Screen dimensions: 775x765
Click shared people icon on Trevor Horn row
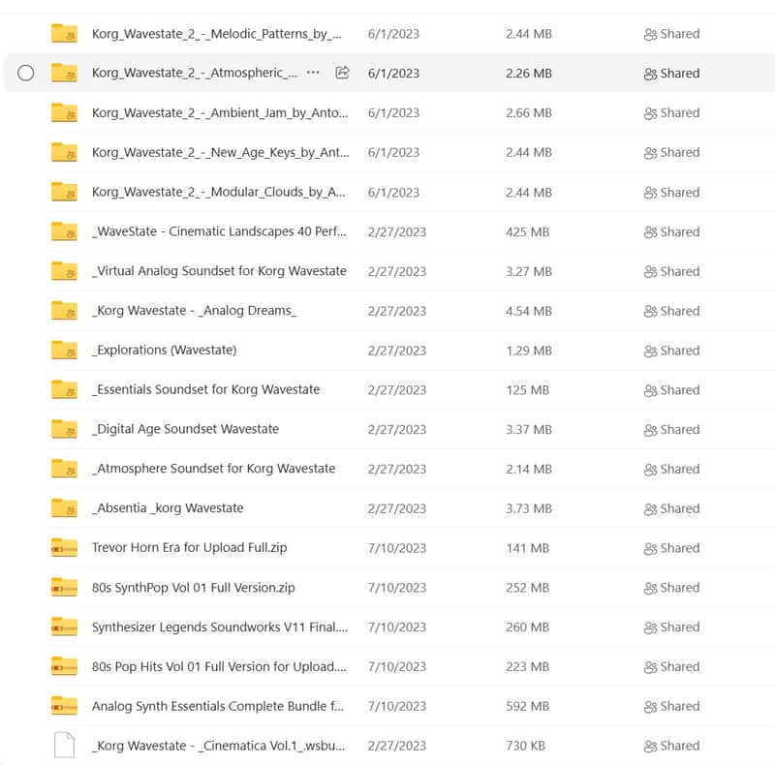(650, 548)
